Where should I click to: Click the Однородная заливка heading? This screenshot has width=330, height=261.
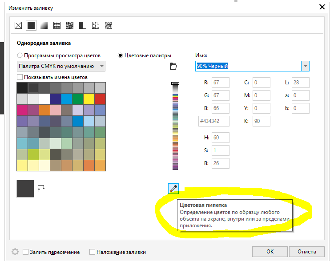tap(44, 43)
